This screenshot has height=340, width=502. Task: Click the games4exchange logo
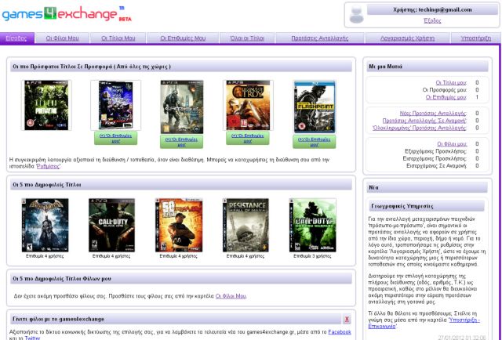tap(67, 14)
